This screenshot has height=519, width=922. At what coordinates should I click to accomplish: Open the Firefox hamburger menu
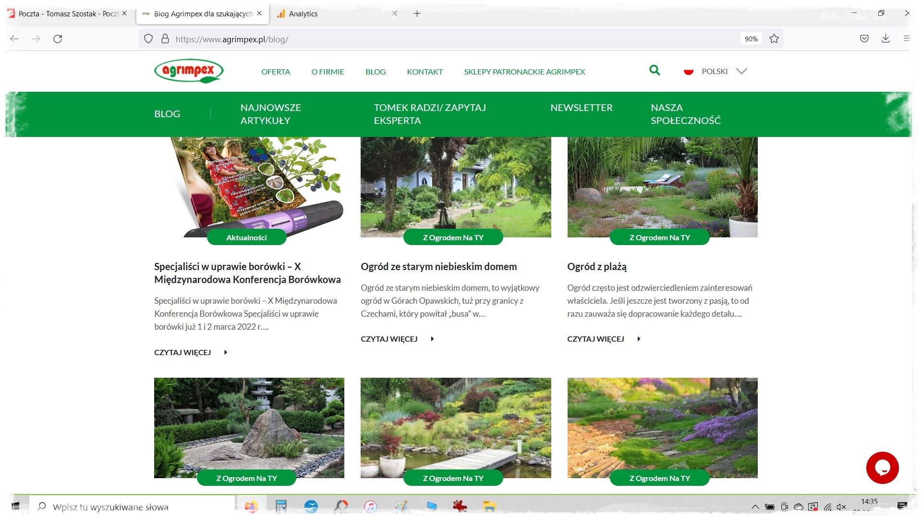coord(906,38)
